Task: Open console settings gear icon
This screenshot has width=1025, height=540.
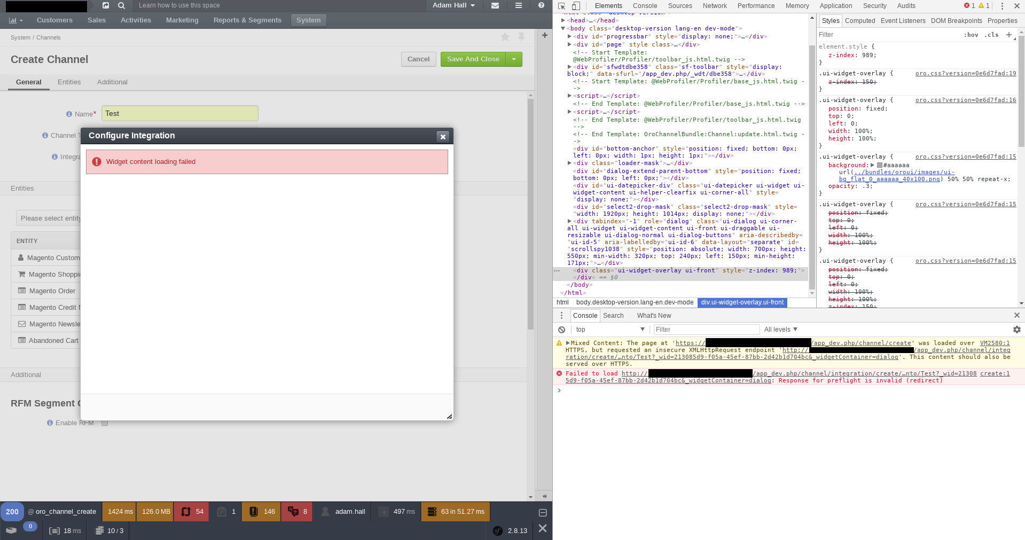Action: [1016, 330]
